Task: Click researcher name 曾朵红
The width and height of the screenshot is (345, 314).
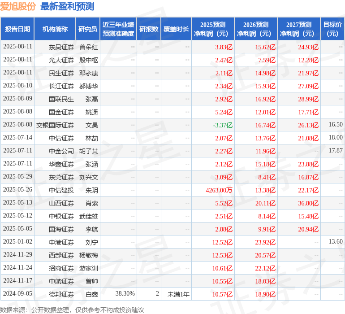Action: coord(88,47)
